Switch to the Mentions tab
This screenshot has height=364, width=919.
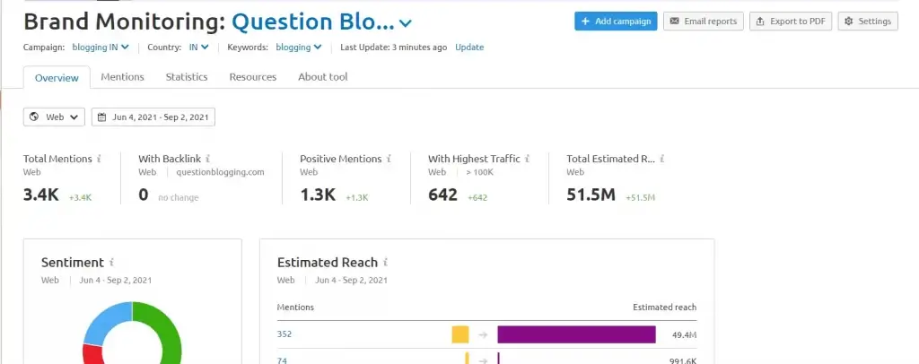coord(122,77)
